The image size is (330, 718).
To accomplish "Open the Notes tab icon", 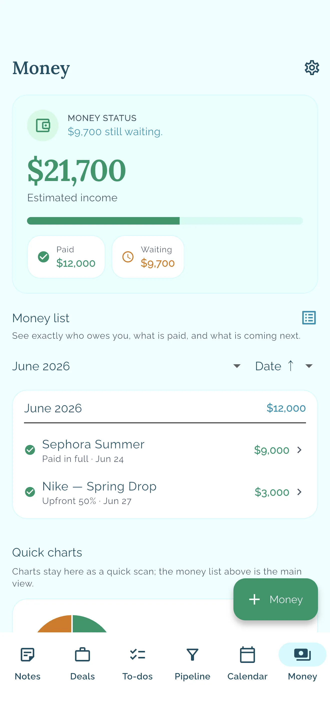I will point(27,655).
